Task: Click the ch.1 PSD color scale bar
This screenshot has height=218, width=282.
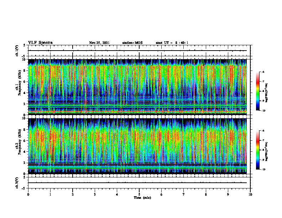Action: point(257,91)
